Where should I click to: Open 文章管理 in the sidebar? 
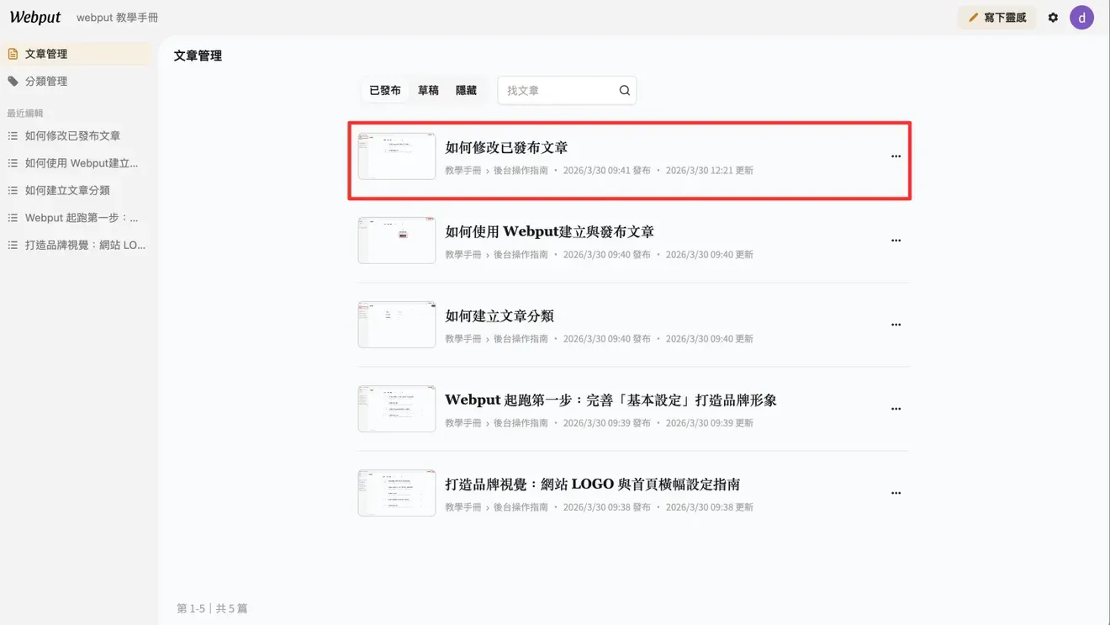point(77,54)
